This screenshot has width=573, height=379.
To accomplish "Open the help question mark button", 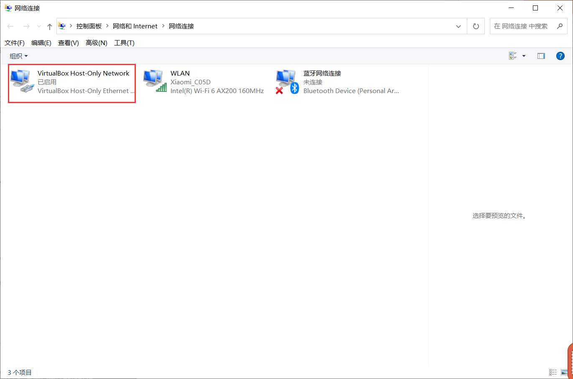I will (560, 56).
